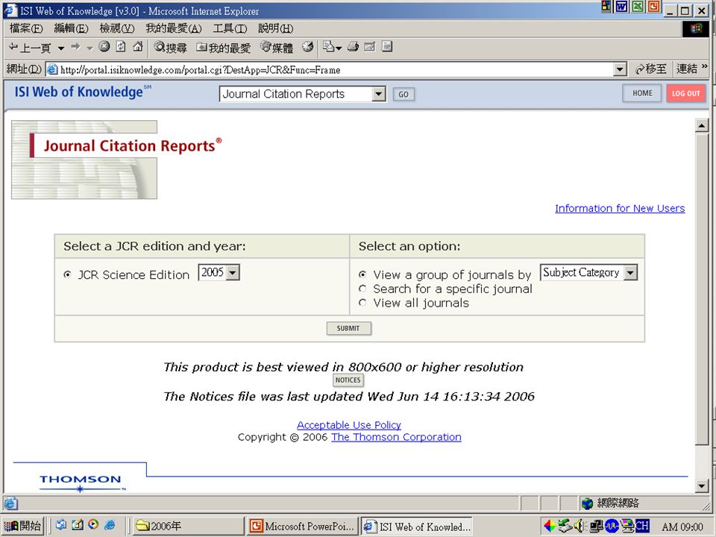Click the Excel icon in Office shortcut bar
The image size is (716, 537).
point(638,7)
